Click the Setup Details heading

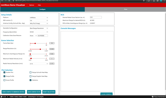tap(6, 15)
